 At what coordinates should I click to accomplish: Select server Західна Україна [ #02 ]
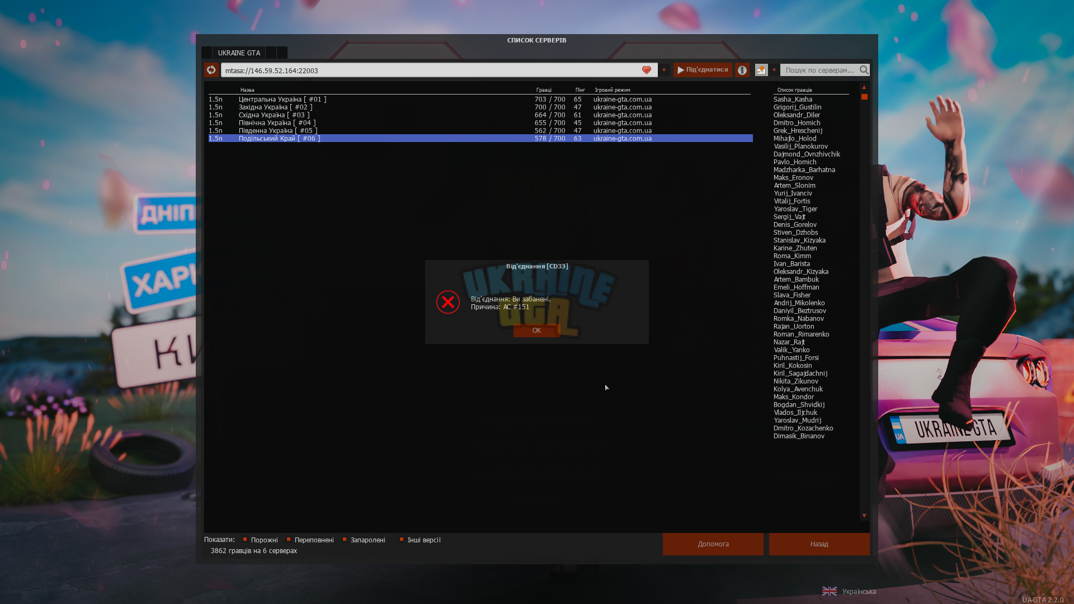click(x=481, y=107)
